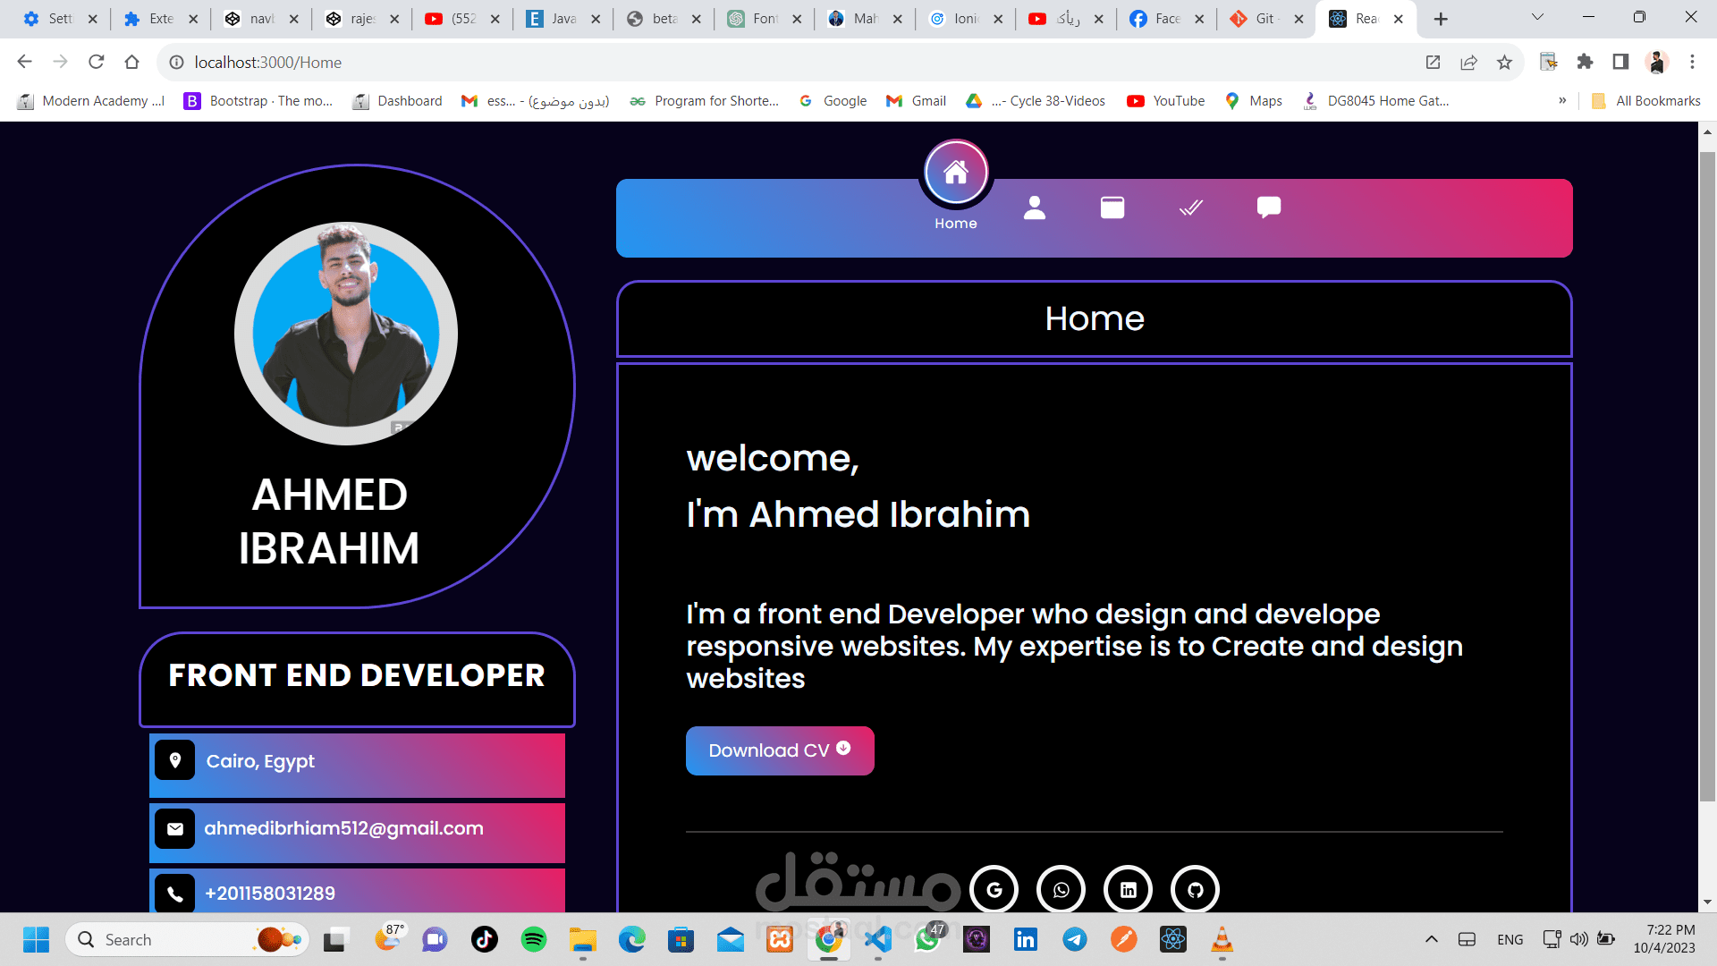Expand the hidden bookmarks chevron

point(1562,100)
